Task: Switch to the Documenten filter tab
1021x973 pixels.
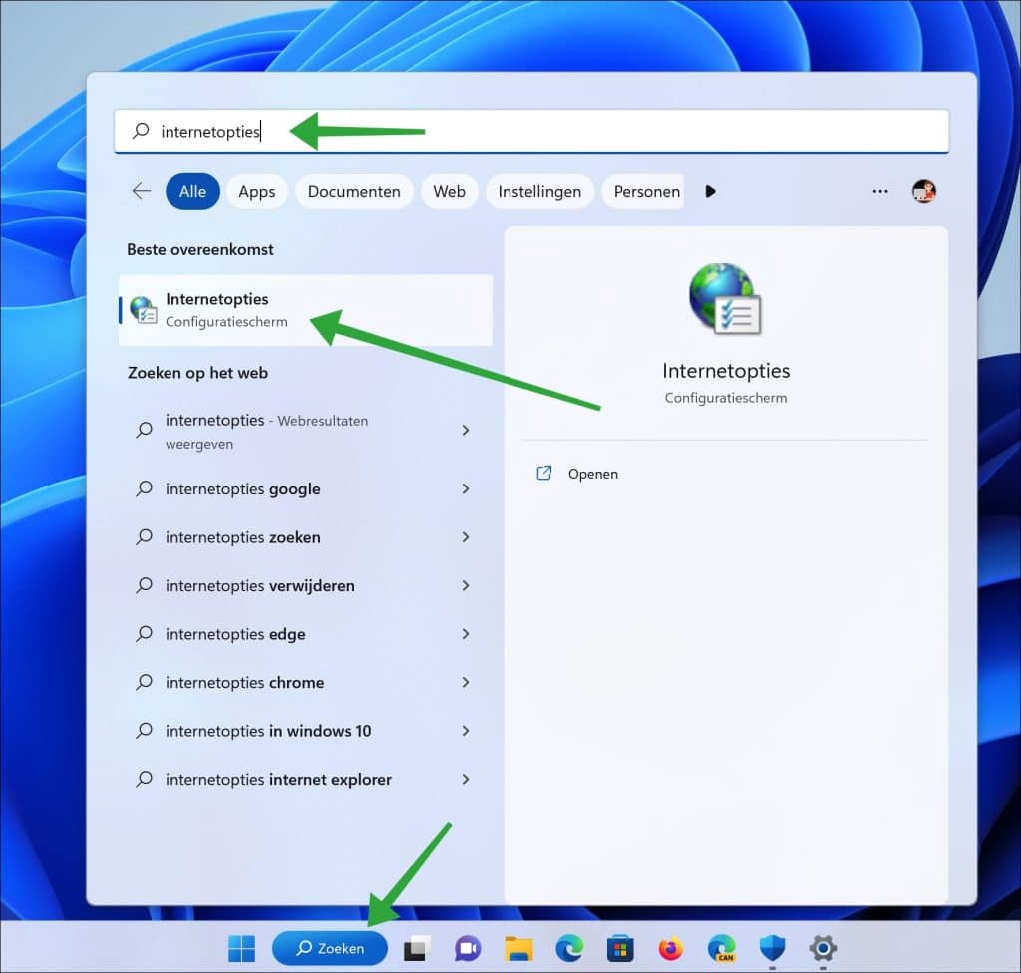Action: [353, 191]
